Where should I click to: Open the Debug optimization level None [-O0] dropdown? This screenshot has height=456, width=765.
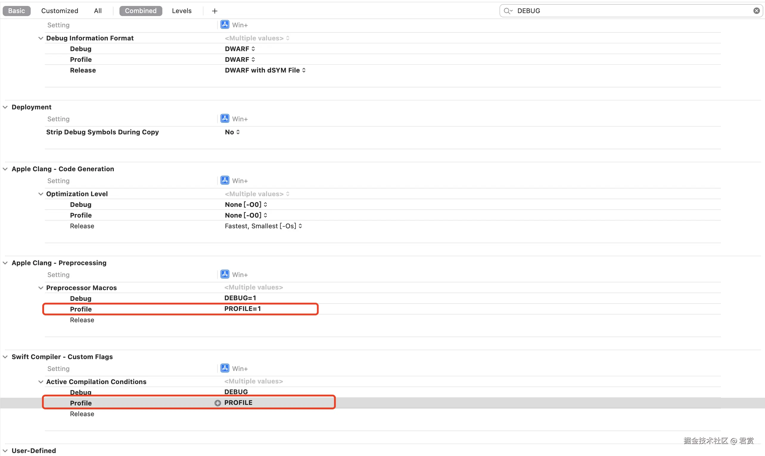click(246, 205)
